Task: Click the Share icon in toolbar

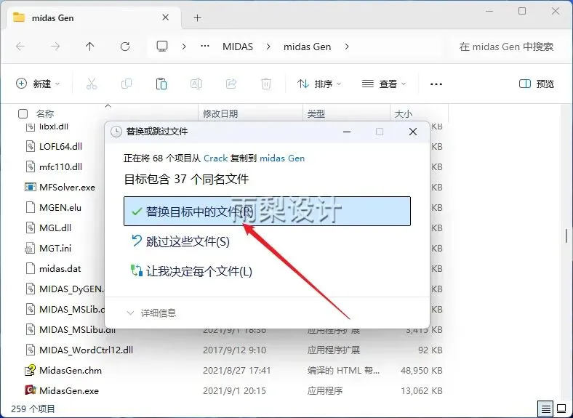Action: (231, 84)
